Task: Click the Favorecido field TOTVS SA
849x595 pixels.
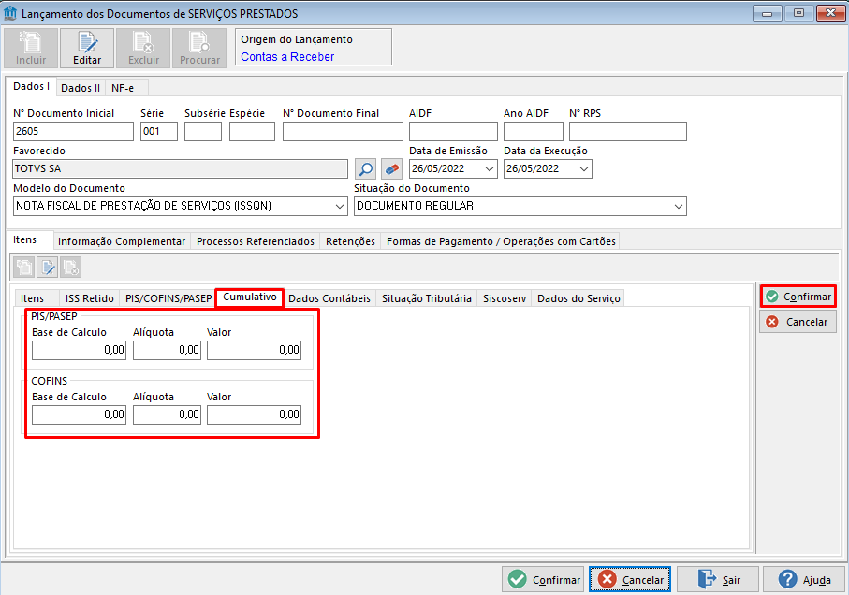Action: coord(180,168)
